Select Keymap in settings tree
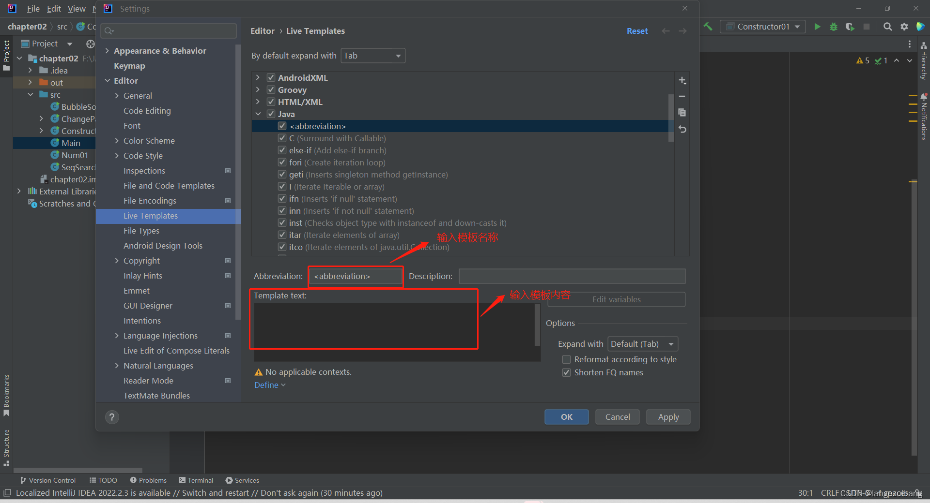The image size is (930, 503). (x=129, y=66)
